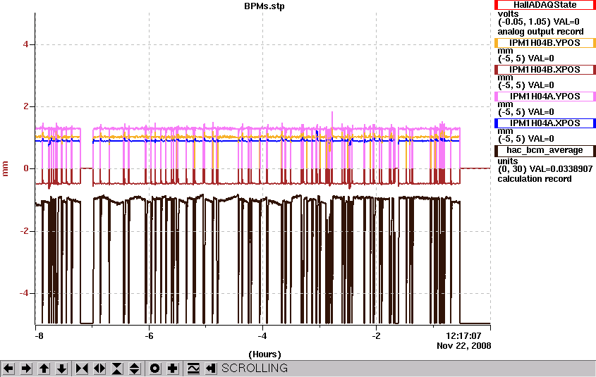This screenshot has width=596, height=377.
Task: Select the HallADAQState legend entry
Action: pyautogui.click(x=545, y=5)
